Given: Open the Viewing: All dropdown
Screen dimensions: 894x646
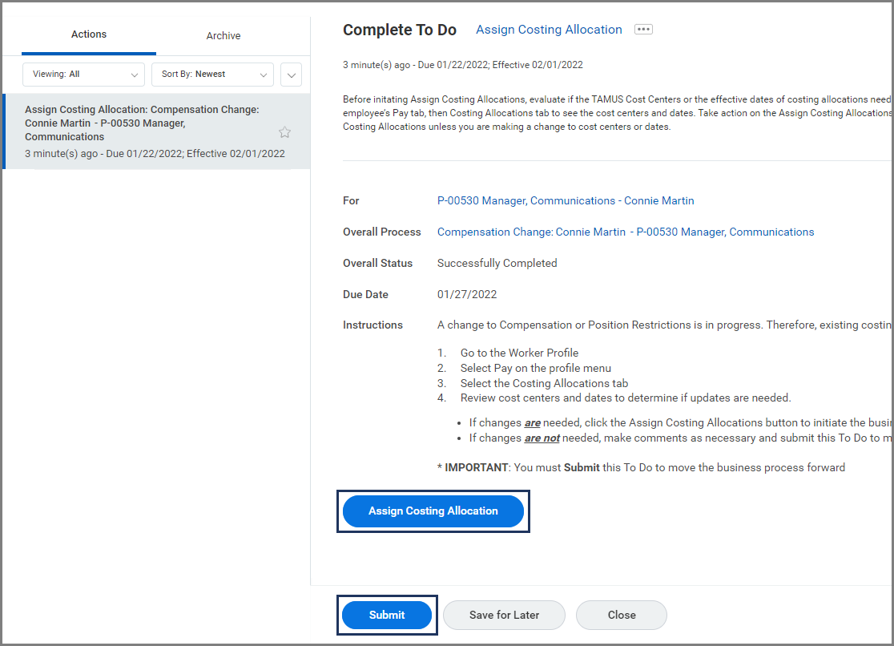Looking at the screenshot, I should 83,75.
